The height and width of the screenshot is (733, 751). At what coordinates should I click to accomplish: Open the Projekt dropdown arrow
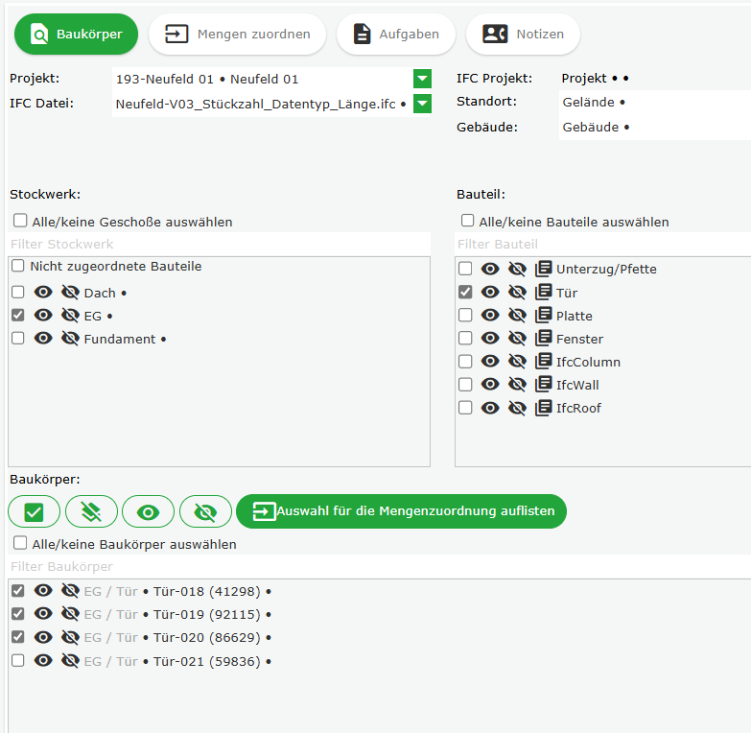coord(422,79)
